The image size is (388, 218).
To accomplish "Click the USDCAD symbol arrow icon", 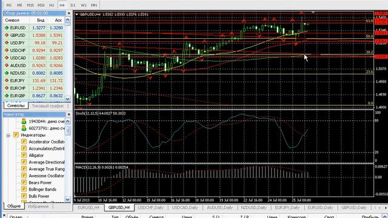I will coord(7,58).
